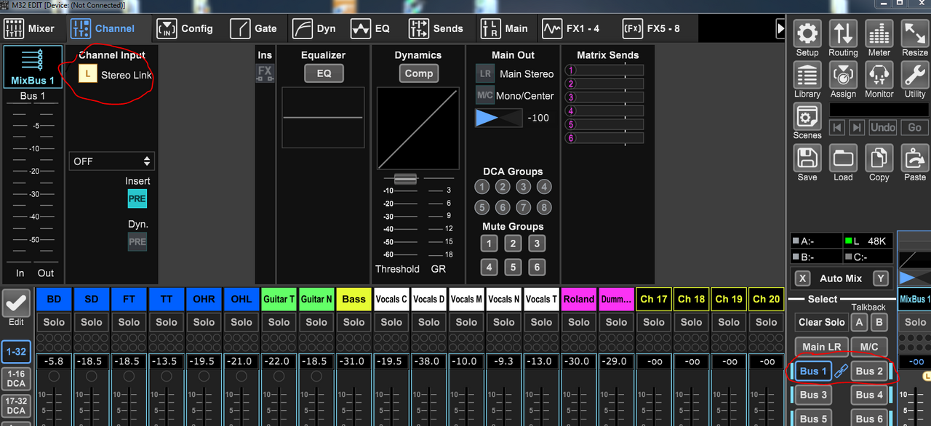Click the Clear Solo button

tap(821, 322)
